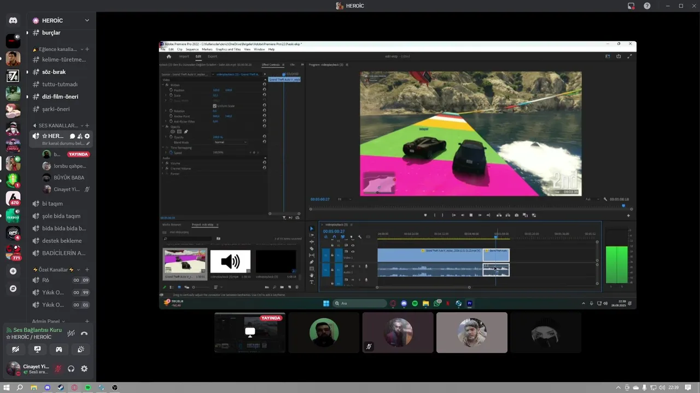This screenshot has height=393, width=700.
Task: Open Steam from the Windows taskbar
Action: pyautogui.click(x=60, y=388)
